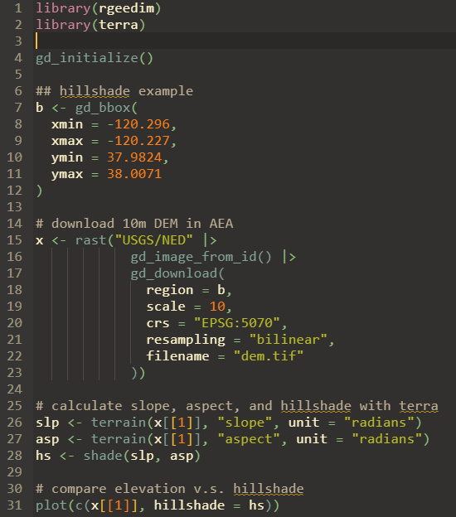Click the value -120.296

click(x=138, y=124)
